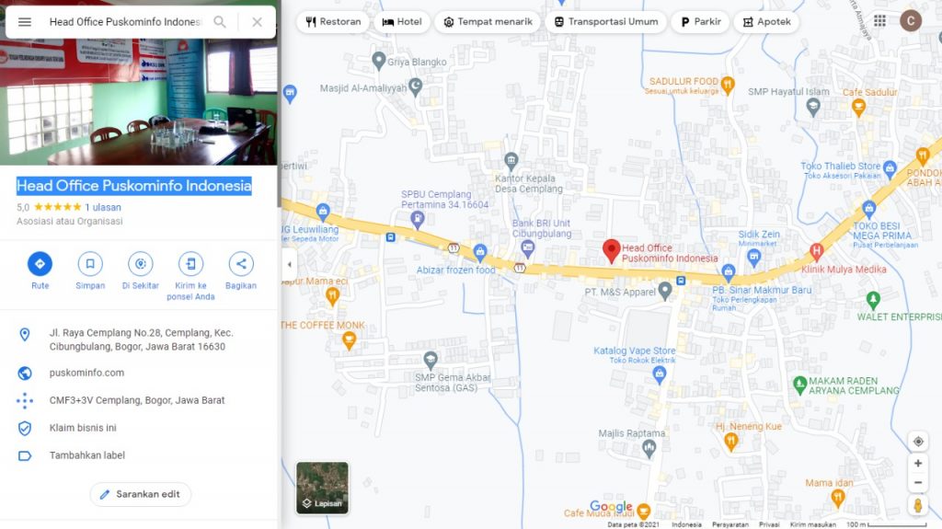Click the WALET ENTERPRISE marker
Screen dimensions: 942x529
coord(873,300)
